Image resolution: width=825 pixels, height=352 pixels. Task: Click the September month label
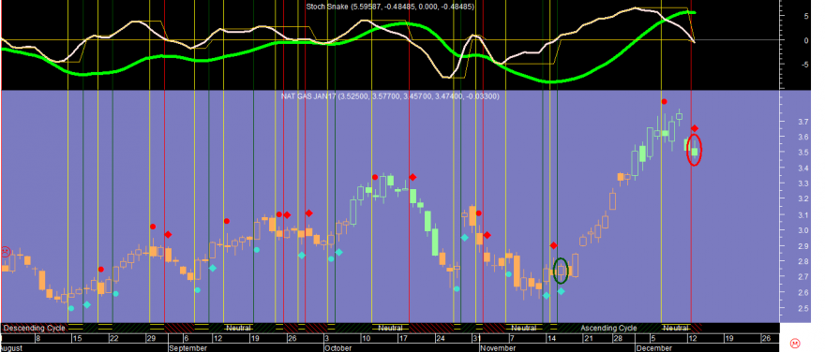tap(187, 348)
